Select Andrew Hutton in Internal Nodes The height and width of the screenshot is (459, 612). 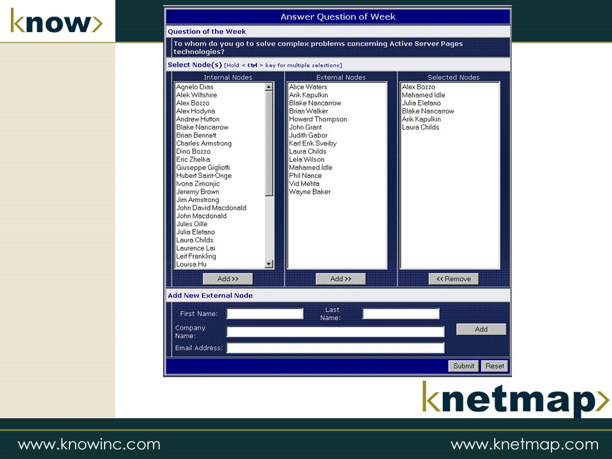click(198, 119)
